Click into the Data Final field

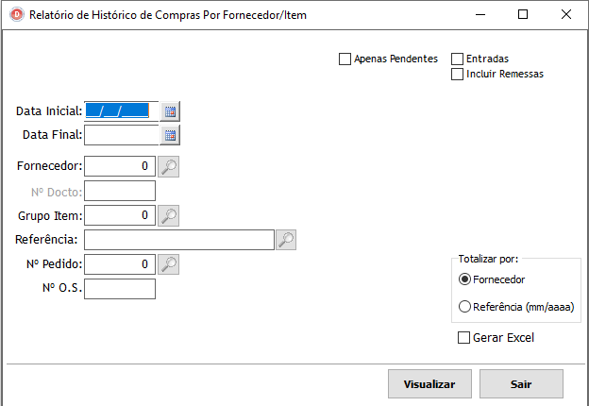(x=121, y=135)
